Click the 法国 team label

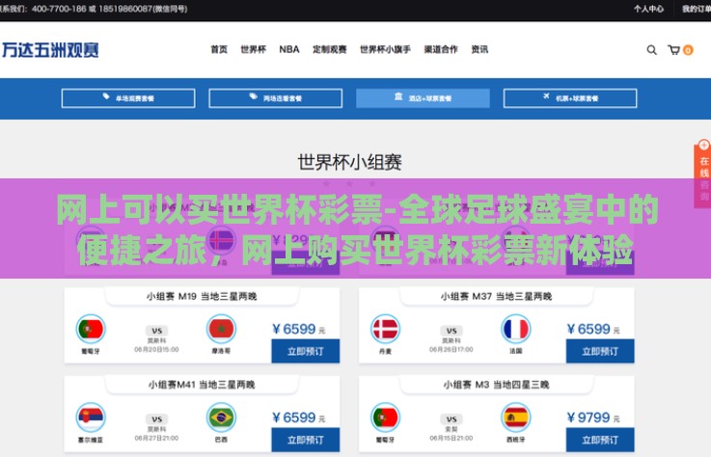click(515, 351)
